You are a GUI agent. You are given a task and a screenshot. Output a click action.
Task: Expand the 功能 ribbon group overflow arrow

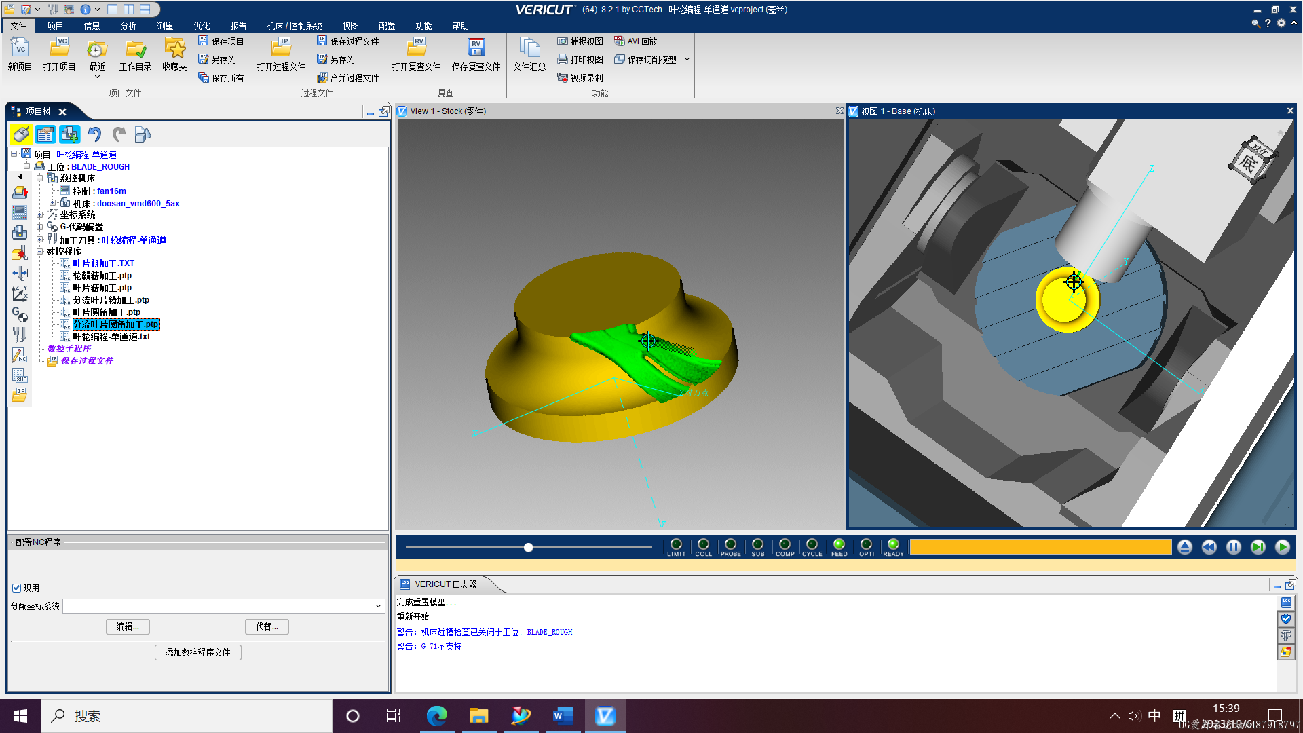tap(687, 60)
